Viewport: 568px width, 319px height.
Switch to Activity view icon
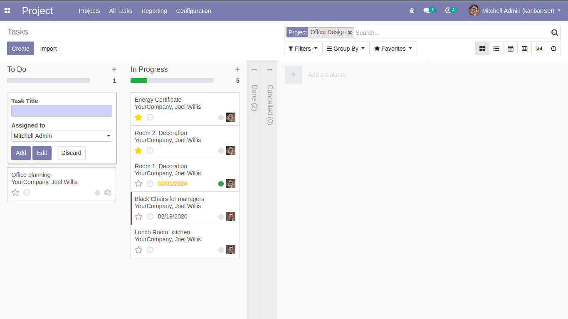pos(554,49)
